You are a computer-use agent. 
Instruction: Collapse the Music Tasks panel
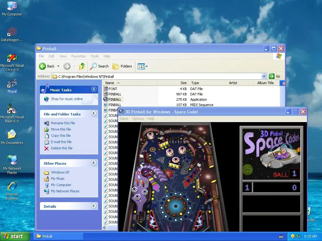coord(94,89)
